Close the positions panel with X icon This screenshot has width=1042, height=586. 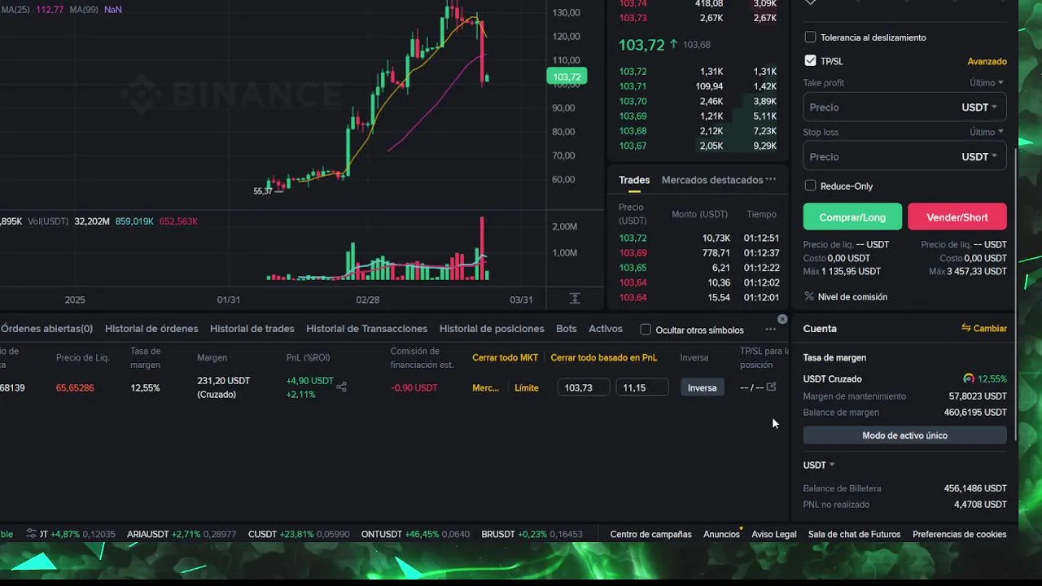coord(782,319)
